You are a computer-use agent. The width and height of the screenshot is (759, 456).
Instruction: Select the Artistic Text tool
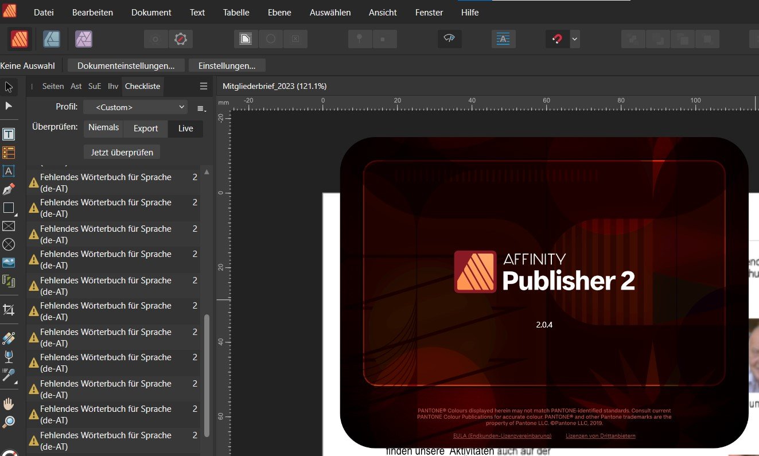click(9, 171)
